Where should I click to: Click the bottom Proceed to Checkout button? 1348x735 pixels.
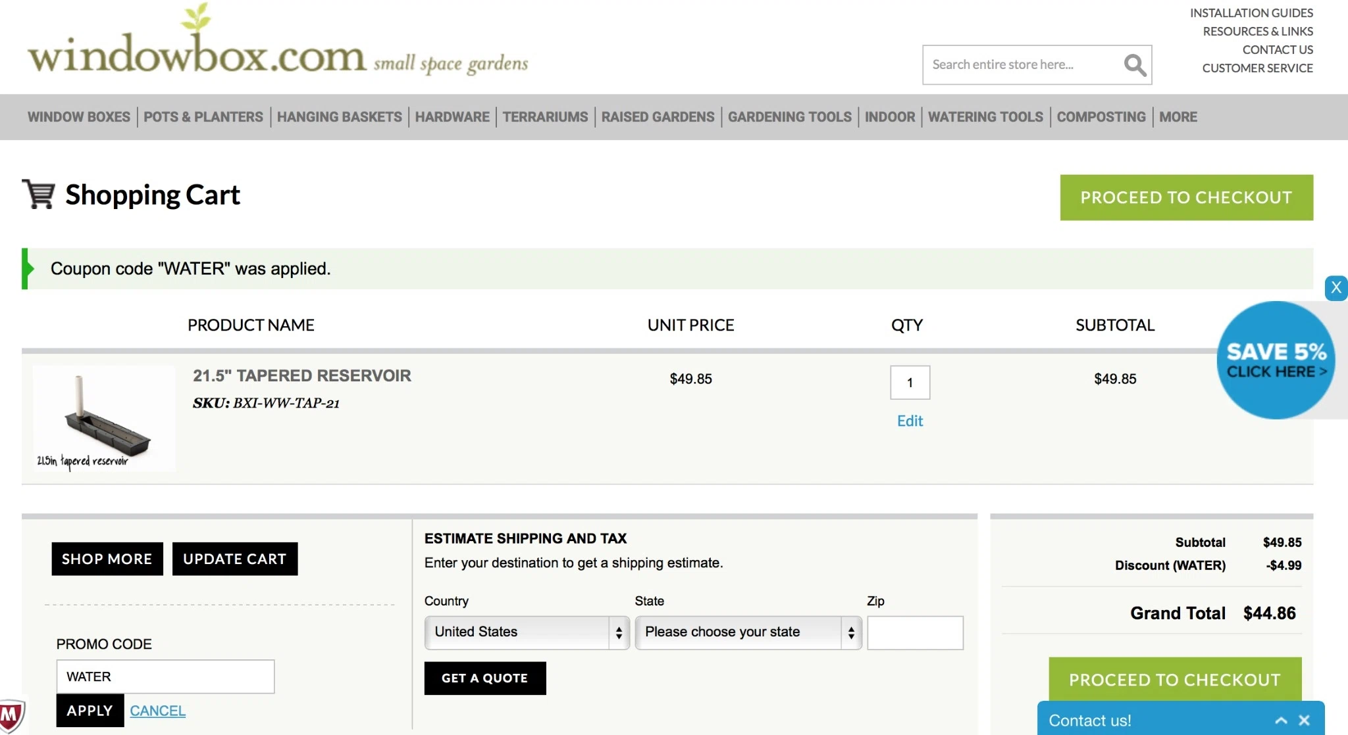coord(1175,679)
